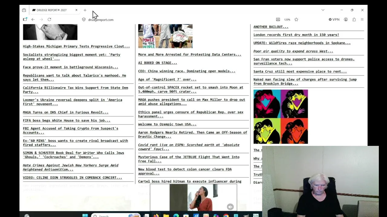Go back to the previous page
The width and height of the screenshot is (387, 217).
coord(33,20)
